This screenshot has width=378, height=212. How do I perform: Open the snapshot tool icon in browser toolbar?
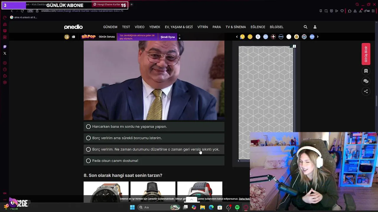[326, 11]
